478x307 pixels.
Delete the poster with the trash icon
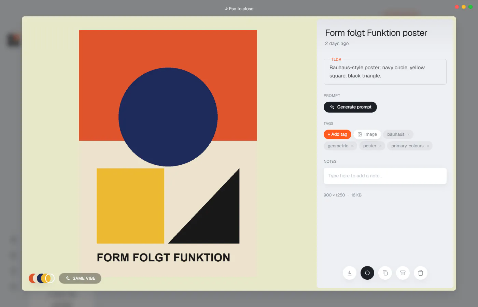coord(421,273)
